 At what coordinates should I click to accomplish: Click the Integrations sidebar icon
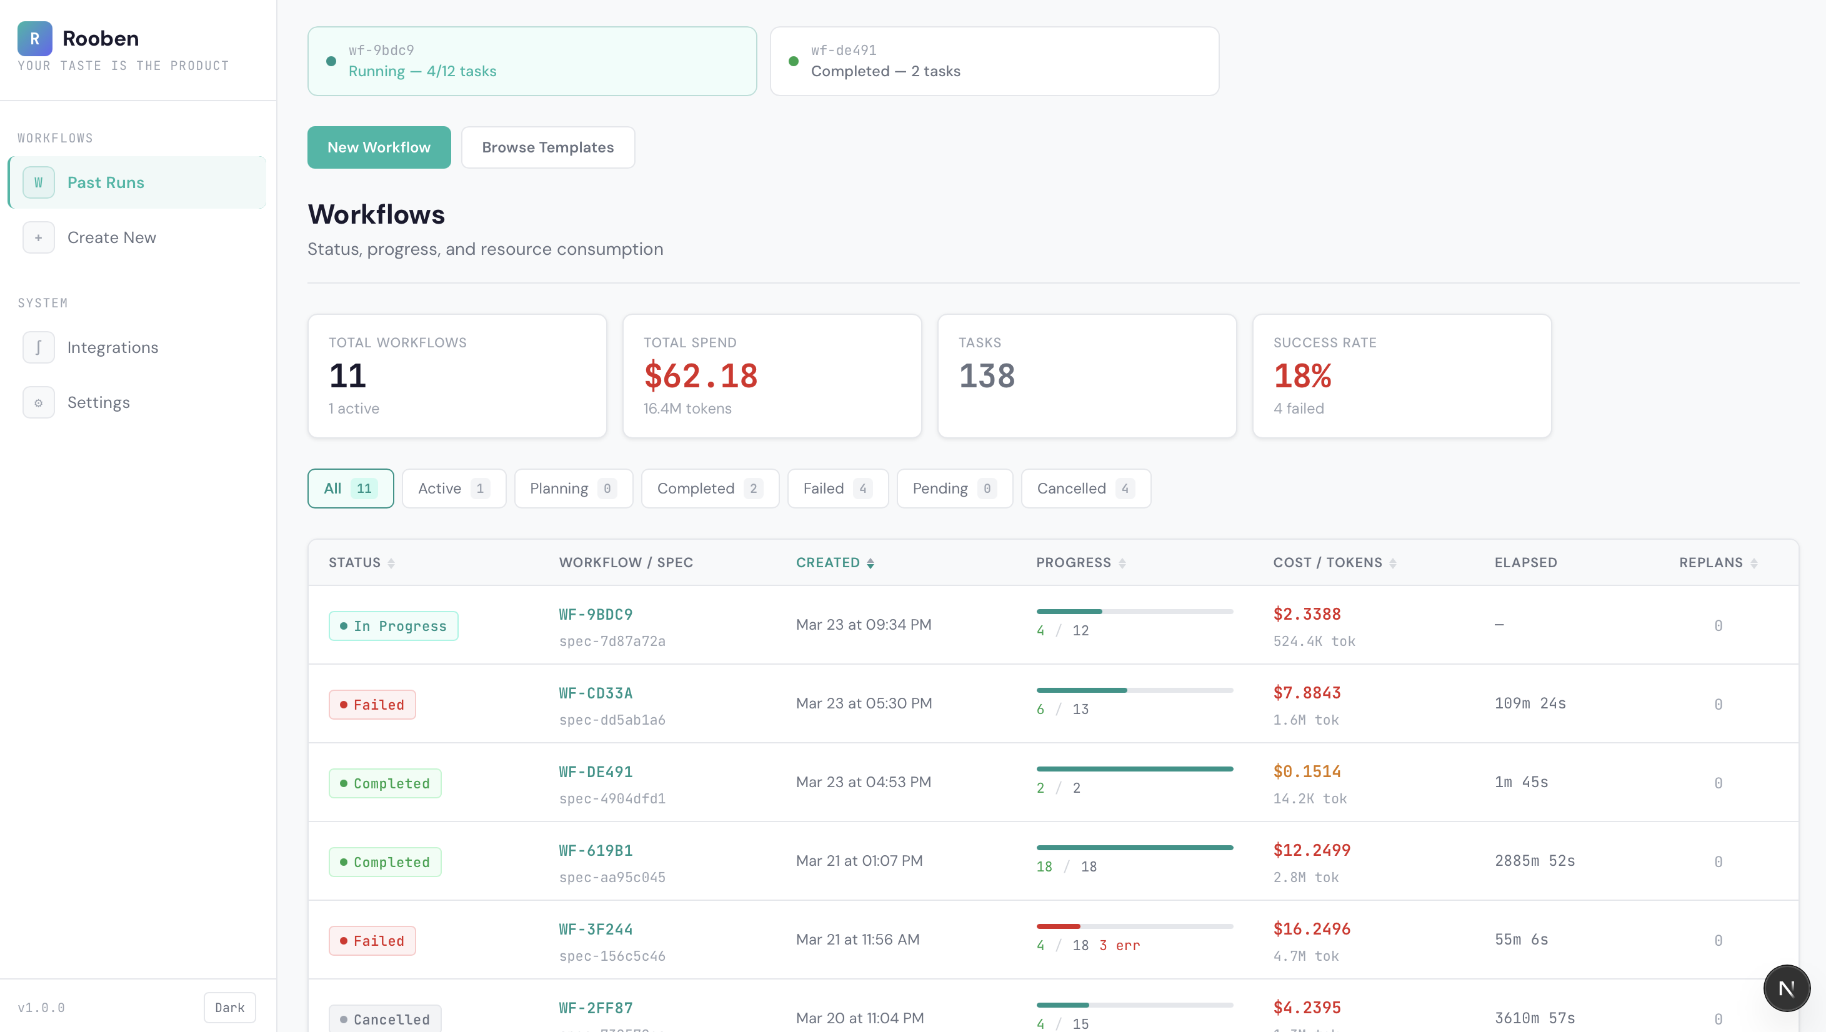[x=38, y=347]
